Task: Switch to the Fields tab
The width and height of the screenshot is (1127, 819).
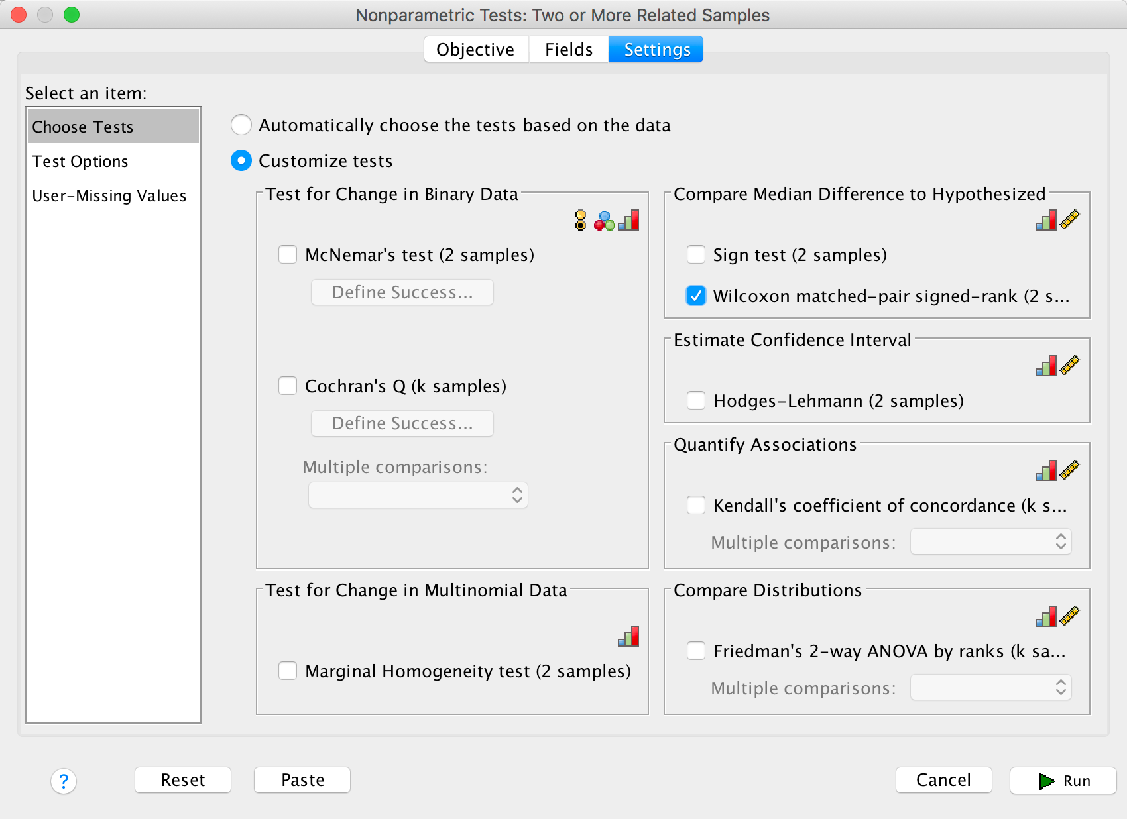Action: click(568, 50)
